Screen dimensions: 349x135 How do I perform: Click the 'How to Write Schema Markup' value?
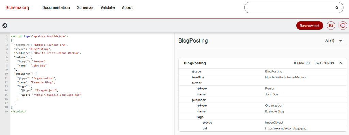point(285,77)
